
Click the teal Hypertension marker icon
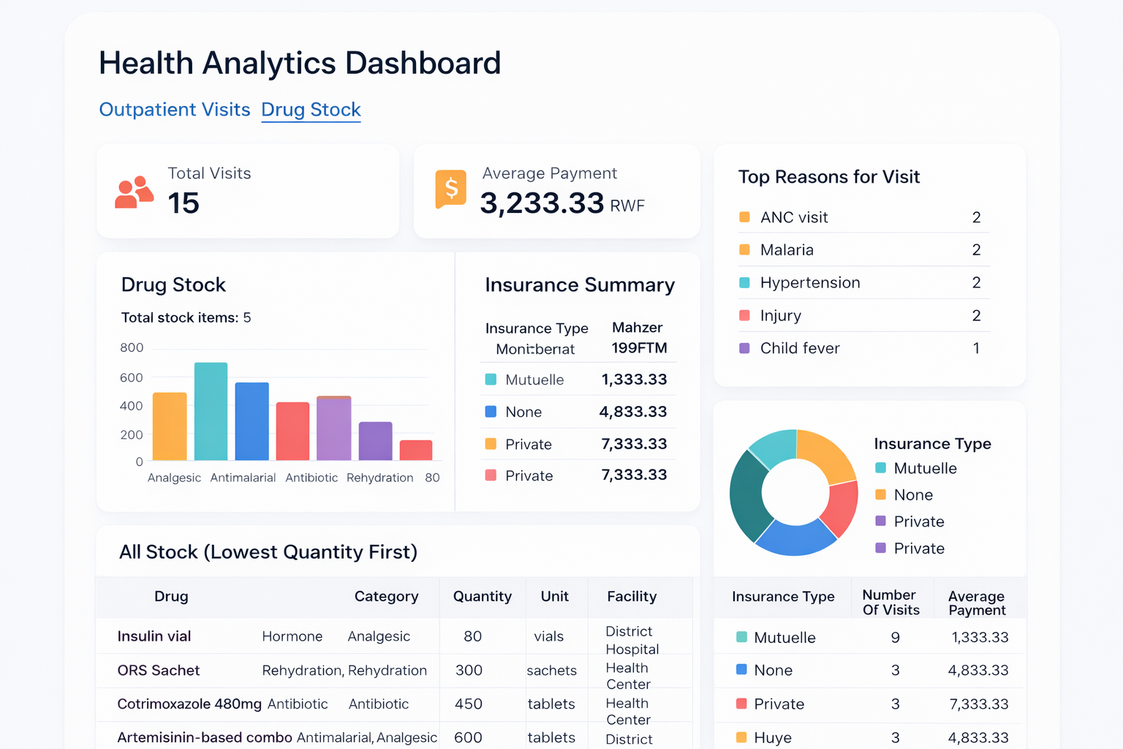click(745, 282)
